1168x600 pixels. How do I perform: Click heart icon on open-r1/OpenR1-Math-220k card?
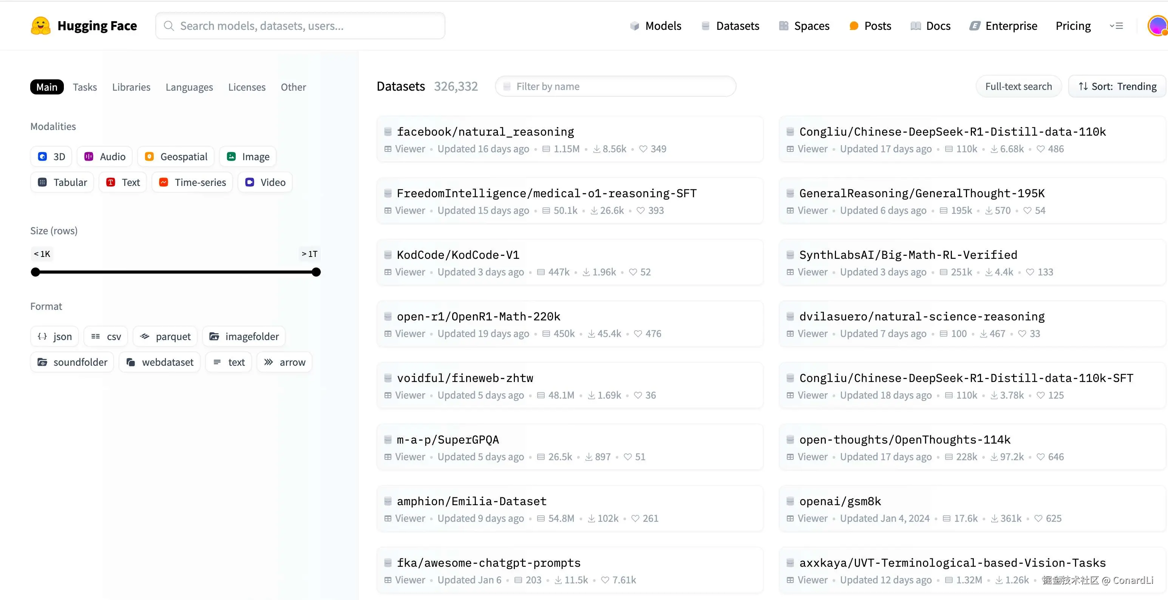point(638,334)
